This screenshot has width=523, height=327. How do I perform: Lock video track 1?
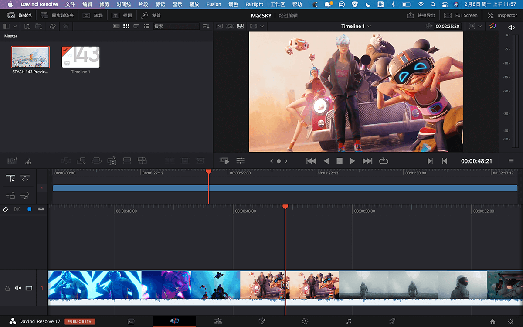pyautogui.click(x=7, y=288)
